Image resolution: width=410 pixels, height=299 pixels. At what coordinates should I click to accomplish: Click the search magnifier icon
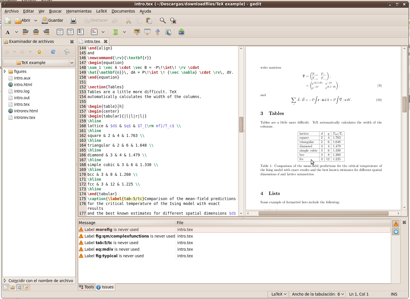pyautogui.click(x=163, y=20)
